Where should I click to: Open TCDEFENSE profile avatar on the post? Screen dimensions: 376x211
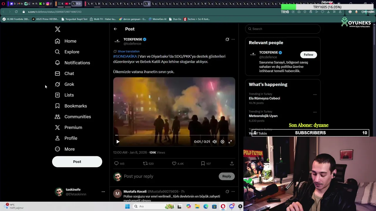tap(117, 41)
